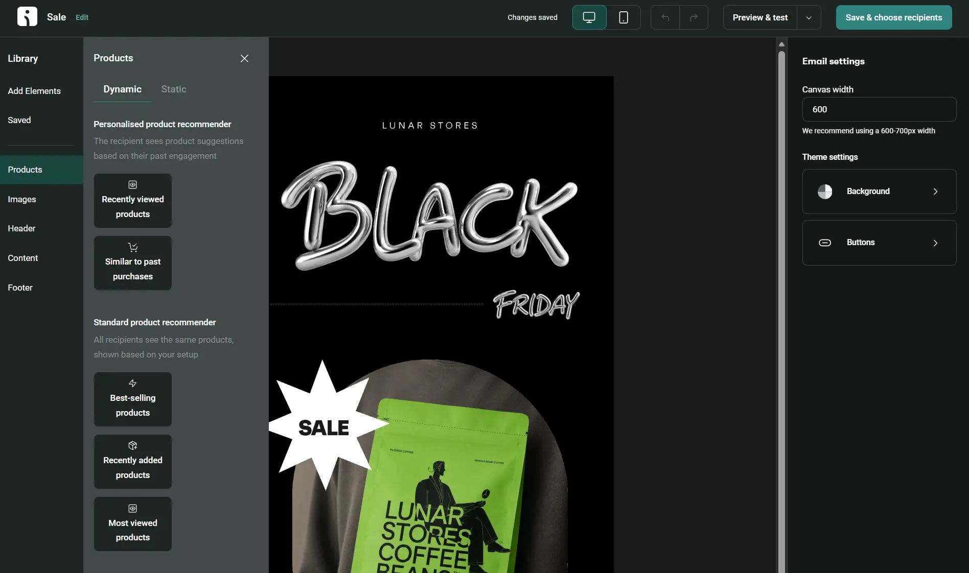Select the FRIDAY text graphic in canvas
Image resolution: width=969 pixels, height=573 pixels.
click(536, 304)
